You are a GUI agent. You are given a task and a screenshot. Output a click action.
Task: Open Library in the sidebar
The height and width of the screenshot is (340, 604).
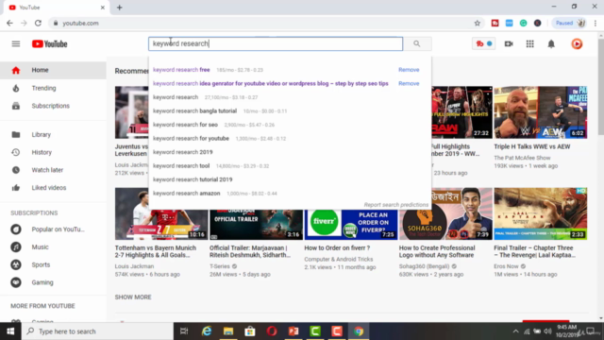click(53, 134)
